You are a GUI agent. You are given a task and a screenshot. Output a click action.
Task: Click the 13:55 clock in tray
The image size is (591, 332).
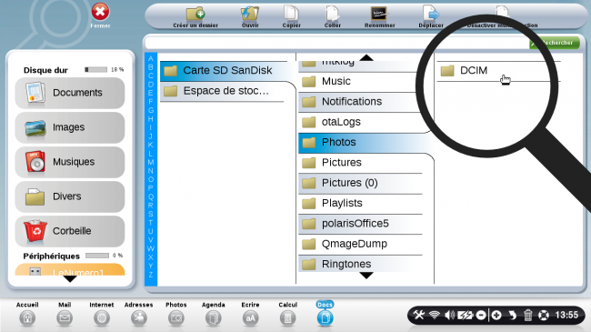pos(566,315)
